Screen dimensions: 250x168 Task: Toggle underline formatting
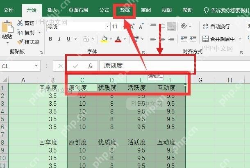(x=68, y=39)
